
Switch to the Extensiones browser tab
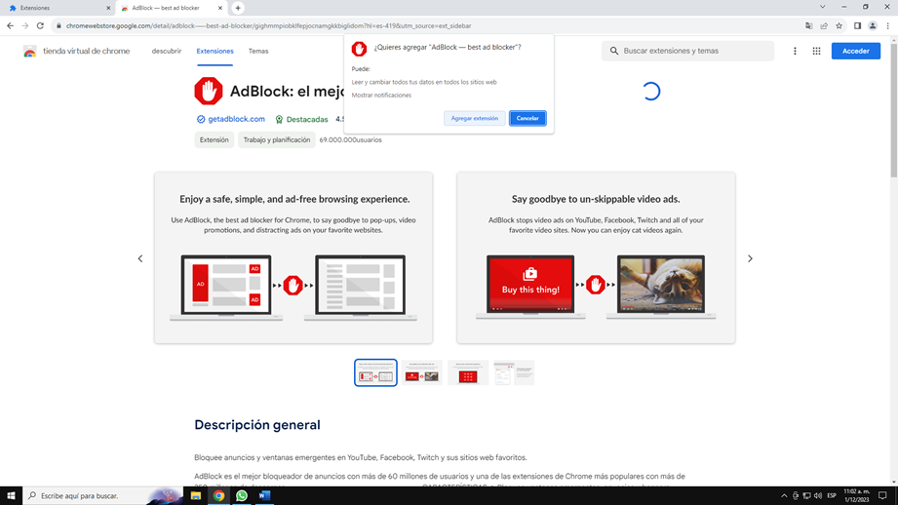click(x=58, y=8)
